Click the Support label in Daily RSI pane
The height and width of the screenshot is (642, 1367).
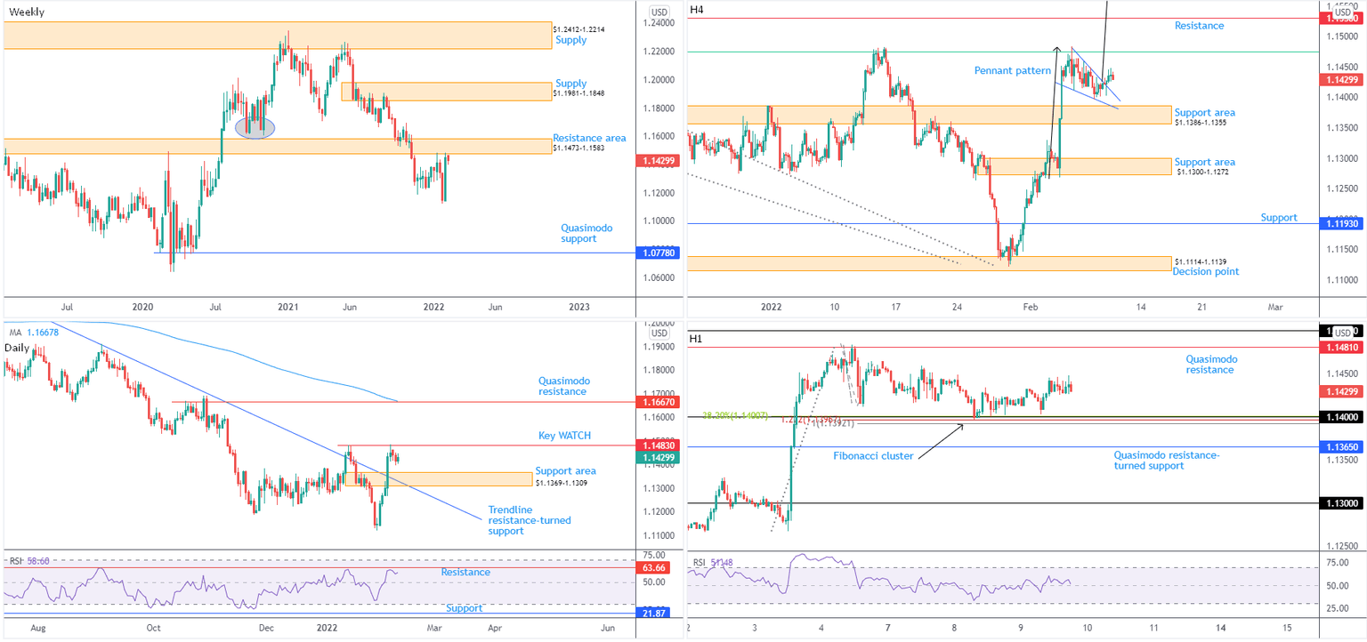click(x=464, y=608)
